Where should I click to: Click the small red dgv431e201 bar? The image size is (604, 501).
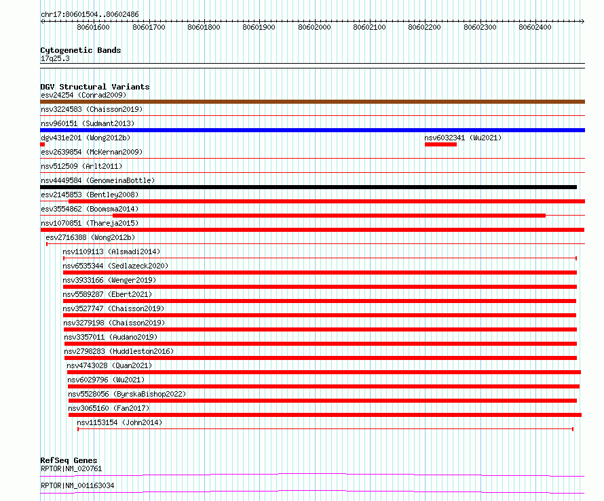coord(42,144)
